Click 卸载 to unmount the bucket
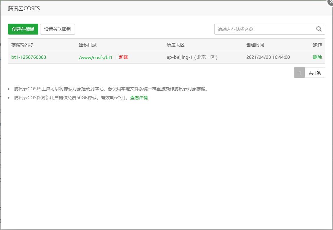 pyautogui.click(x=124, y=57)
